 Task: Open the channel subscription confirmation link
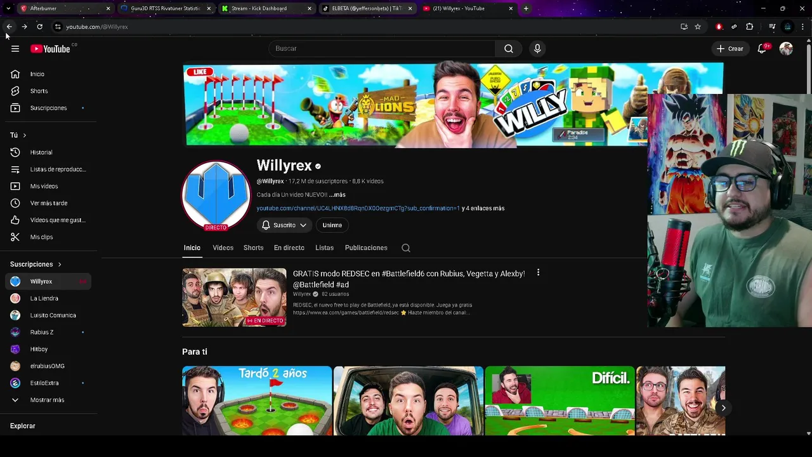358,208
